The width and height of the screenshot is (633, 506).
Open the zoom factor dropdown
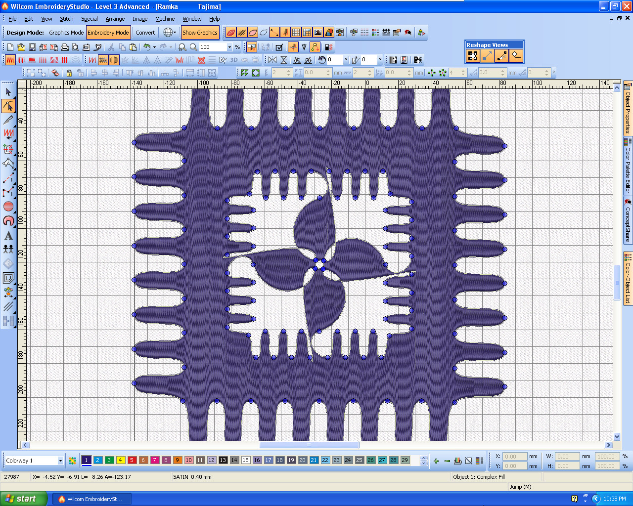229,47
